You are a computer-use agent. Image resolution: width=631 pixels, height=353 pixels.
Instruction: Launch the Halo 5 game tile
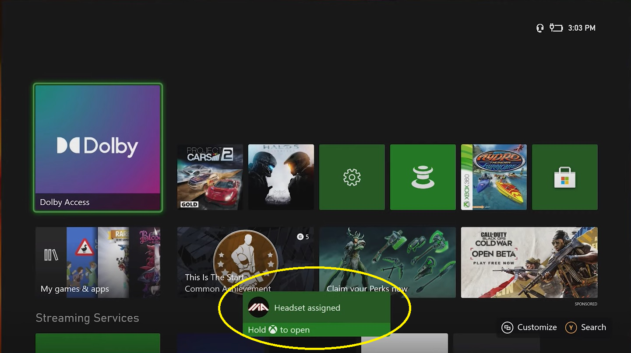click(x=281, y=177)
